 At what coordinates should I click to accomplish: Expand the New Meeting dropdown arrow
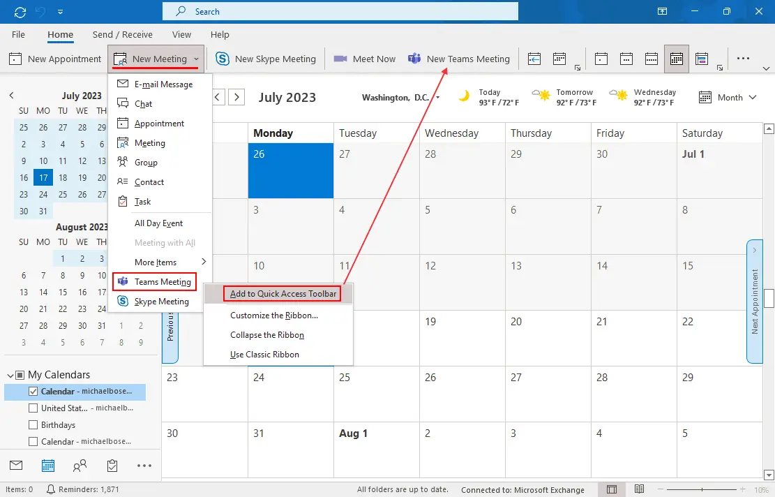pos(196,59)
